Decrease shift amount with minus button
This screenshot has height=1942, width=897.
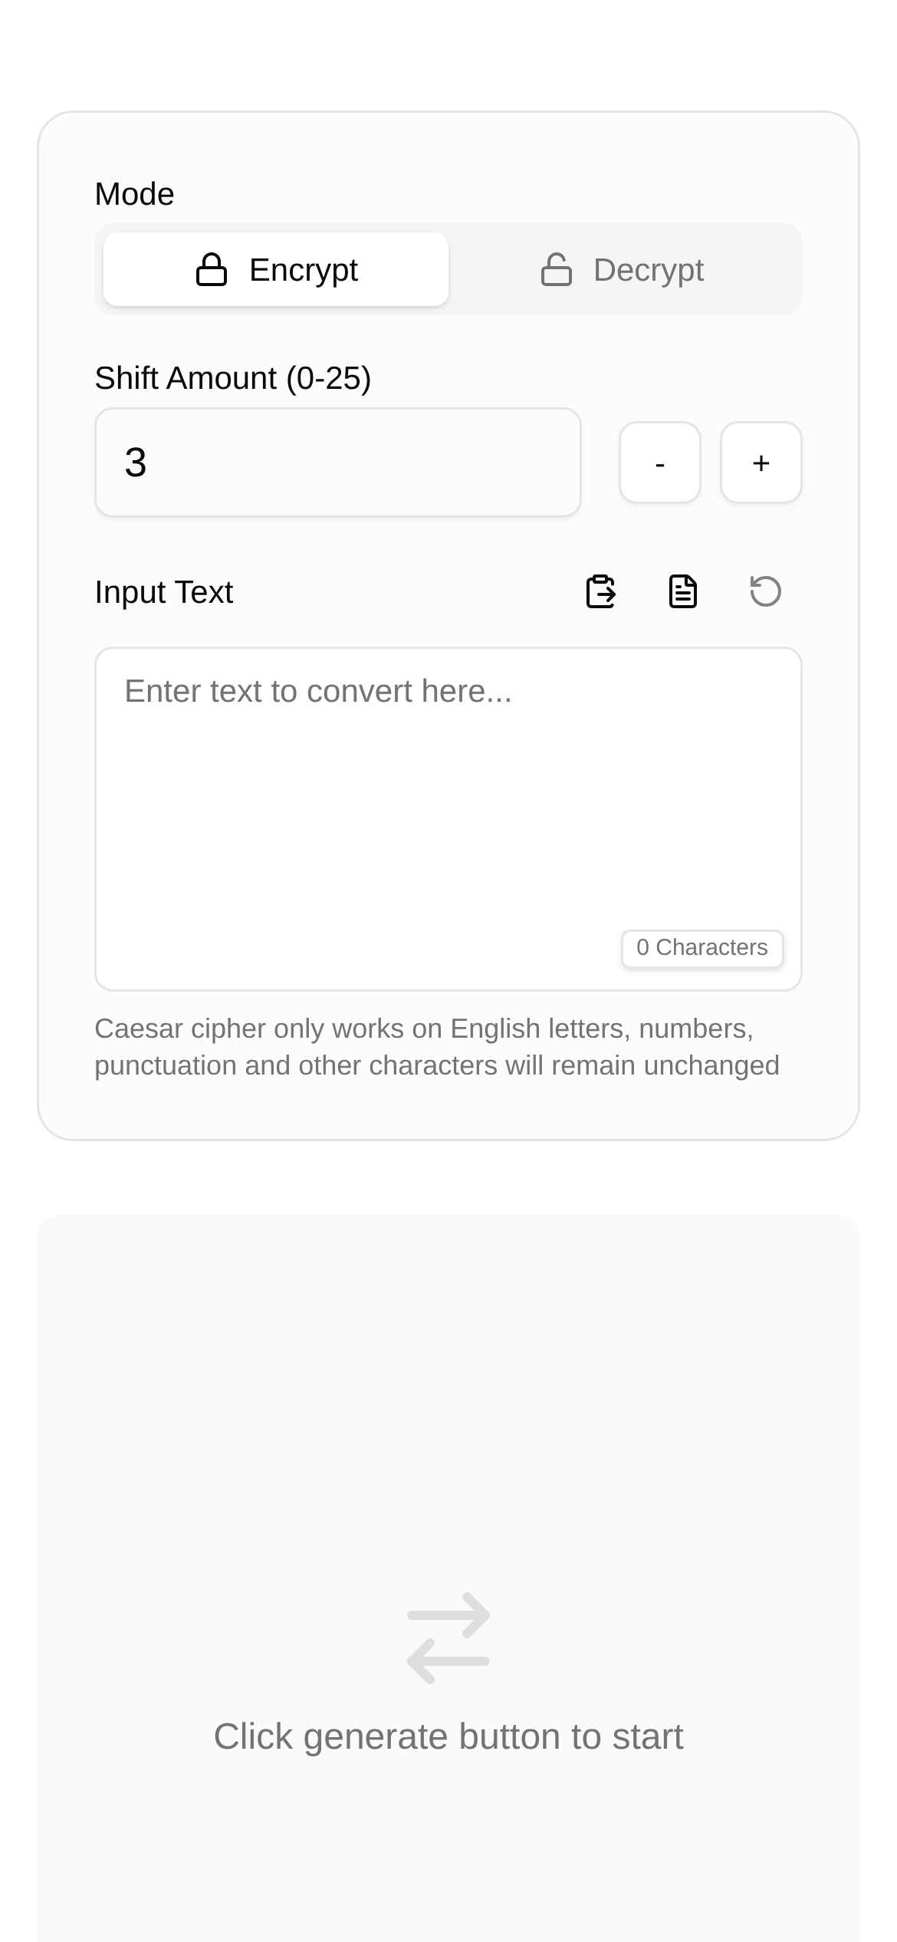pyautogui.click(x=660, y=462)
